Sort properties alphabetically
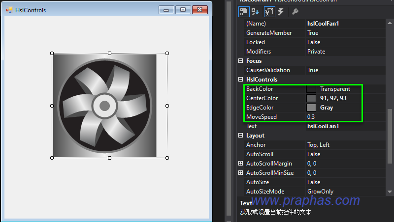This screenshot has height=222, width=394. coord(255,12)
